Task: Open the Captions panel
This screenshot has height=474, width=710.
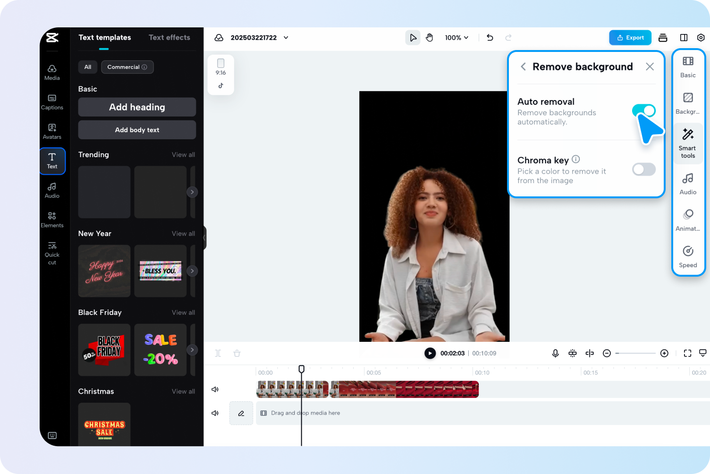Action: point(52,102)
